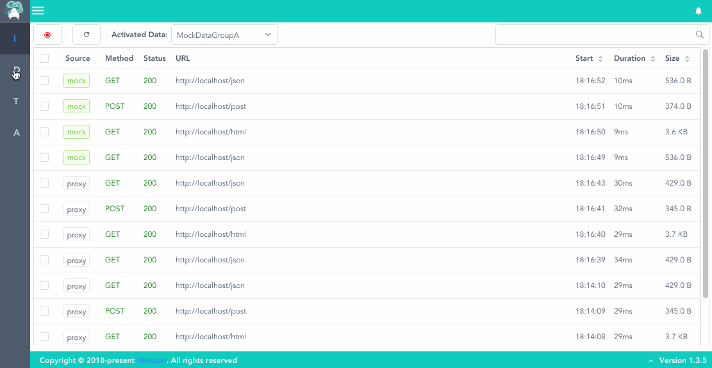Check the 18:16:50 mock html row
The width and height of the screenshot is (712, 368).
point(44,132)
